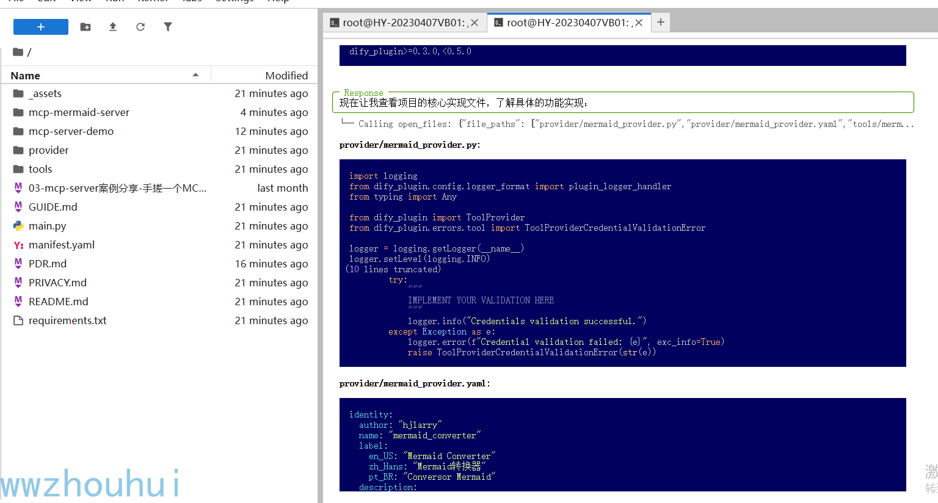This screenshot has height=503, width=938.
Task: Click '12 minutes ago' modified value
Action: [x=271, y=131]
